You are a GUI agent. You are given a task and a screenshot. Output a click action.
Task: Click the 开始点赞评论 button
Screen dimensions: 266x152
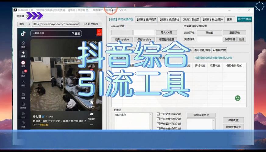coord(233,127)
